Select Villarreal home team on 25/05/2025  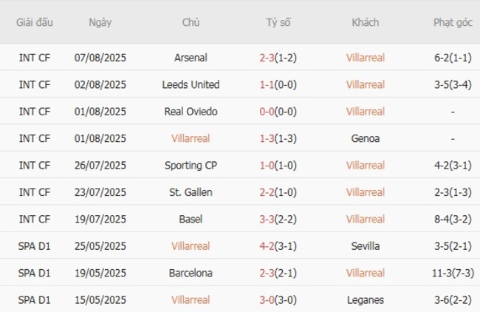point(191,246)
